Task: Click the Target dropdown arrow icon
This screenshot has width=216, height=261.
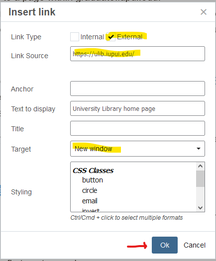Action: point(199,149)
